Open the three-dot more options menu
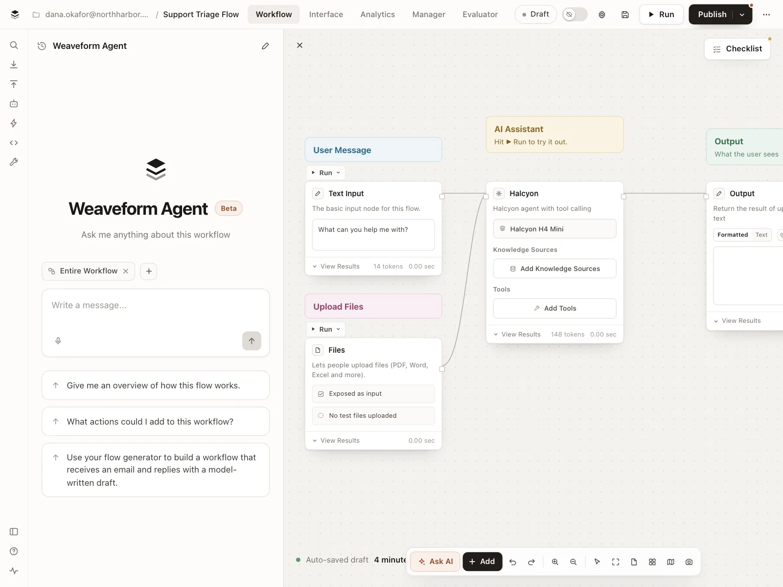783x587 pixels. tap(766, 15)
